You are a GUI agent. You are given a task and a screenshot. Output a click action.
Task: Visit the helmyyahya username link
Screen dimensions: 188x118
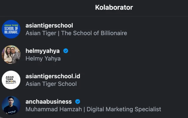point(43,51)
